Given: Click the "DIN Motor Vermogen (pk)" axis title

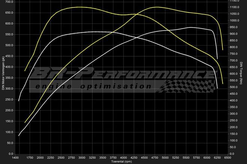Looking at the screenshot, I should point(3,73).
